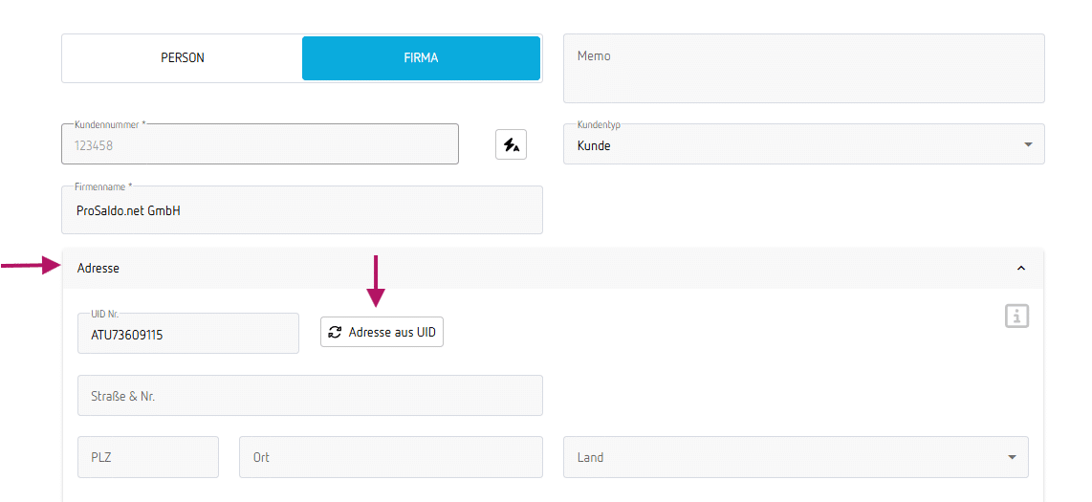Click the Land dropdown arrow

[1012, 457]
